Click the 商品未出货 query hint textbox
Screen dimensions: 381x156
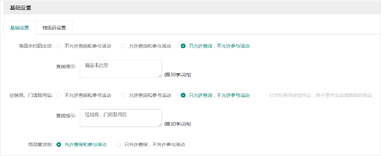tap(121, 69)
